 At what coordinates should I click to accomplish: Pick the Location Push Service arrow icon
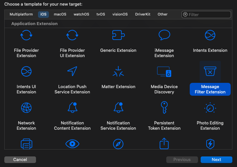[x=72, y=71]
